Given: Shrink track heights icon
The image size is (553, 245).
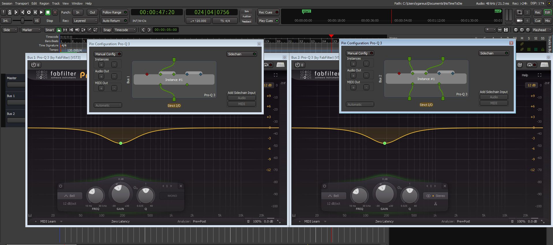Looking at the screenshot, I should tap(500, 30).
